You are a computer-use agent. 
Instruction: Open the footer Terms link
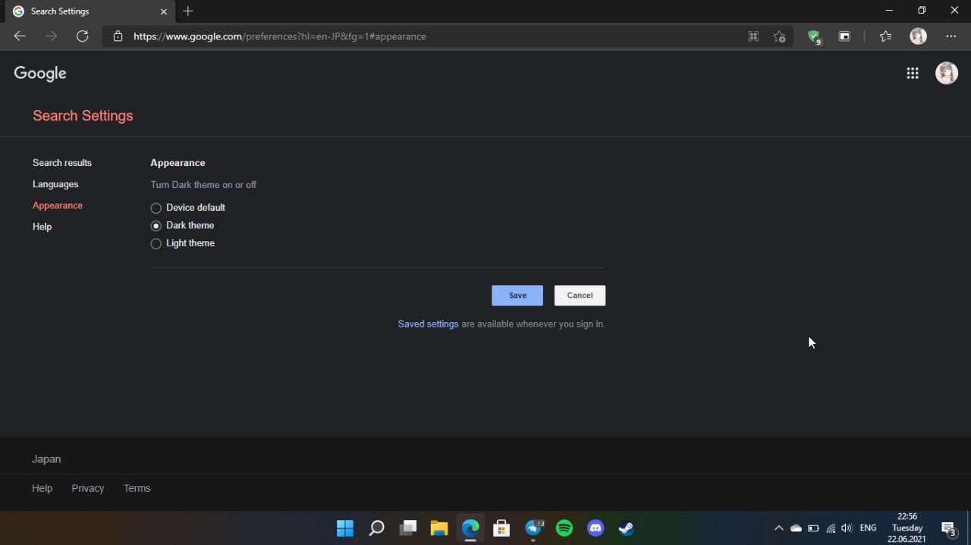pyautogui.click(x=137, y=488)
